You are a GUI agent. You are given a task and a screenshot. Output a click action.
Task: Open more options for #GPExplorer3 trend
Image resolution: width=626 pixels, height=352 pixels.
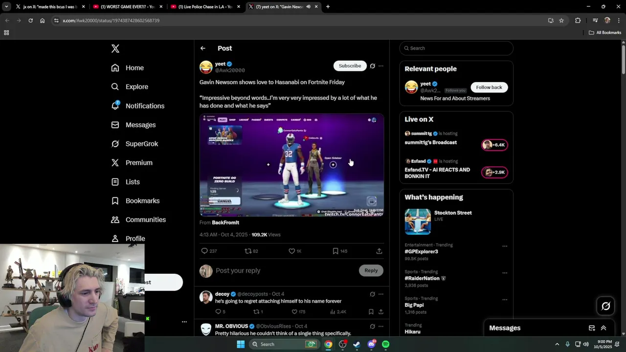505,246
